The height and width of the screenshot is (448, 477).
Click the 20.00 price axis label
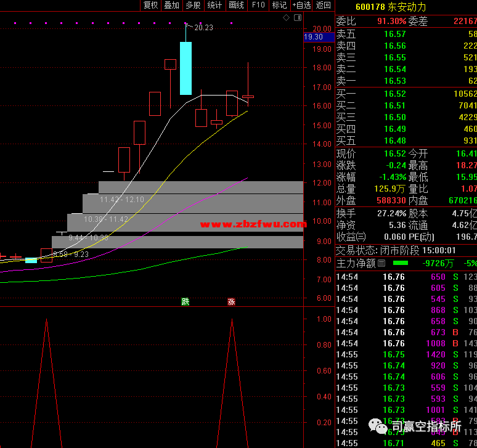coord(322,28)
